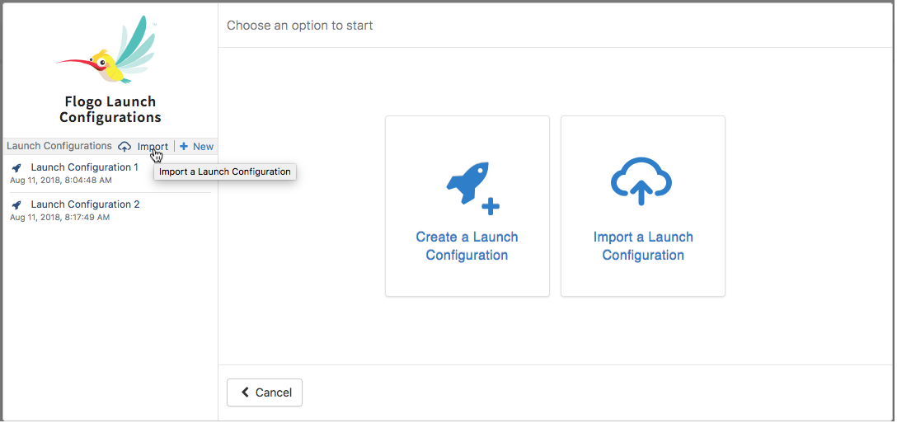Click the Import link in sidebar toolbar

(153, 147)
